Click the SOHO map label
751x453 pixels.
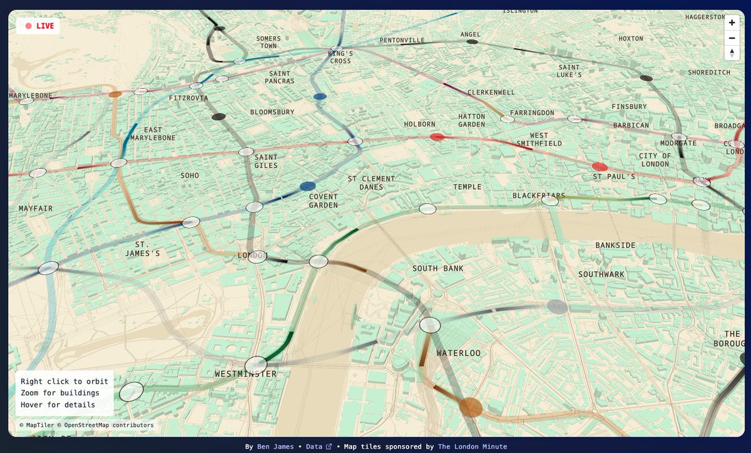[189, 176]
